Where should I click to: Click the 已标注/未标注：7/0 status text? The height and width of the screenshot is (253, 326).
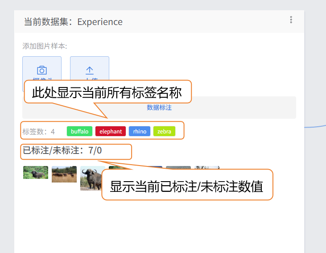coord(62,151)
